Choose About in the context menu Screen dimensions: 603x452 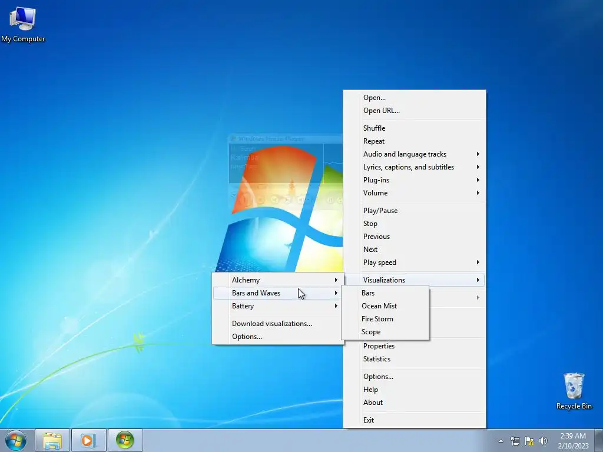[x=415, y=403]
